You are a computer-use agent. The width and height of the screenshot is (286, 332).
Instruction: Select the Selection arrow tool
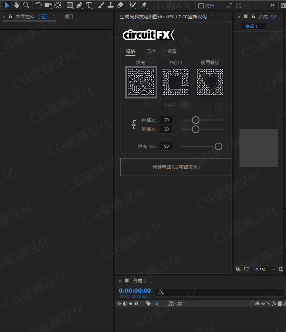click(7, 5)
